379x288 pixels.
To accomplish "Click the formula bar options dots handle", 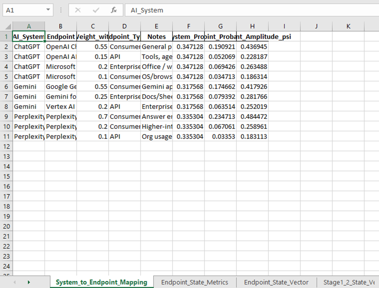I will [x=61, y=10].
